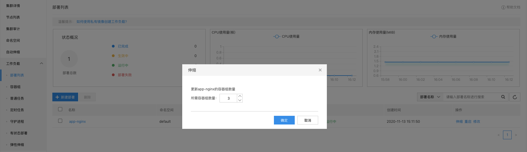The width and height of the screenshot is (527, 152).
Task: Toggle the select-all checkbox in table header
Action: pos(60,109)
